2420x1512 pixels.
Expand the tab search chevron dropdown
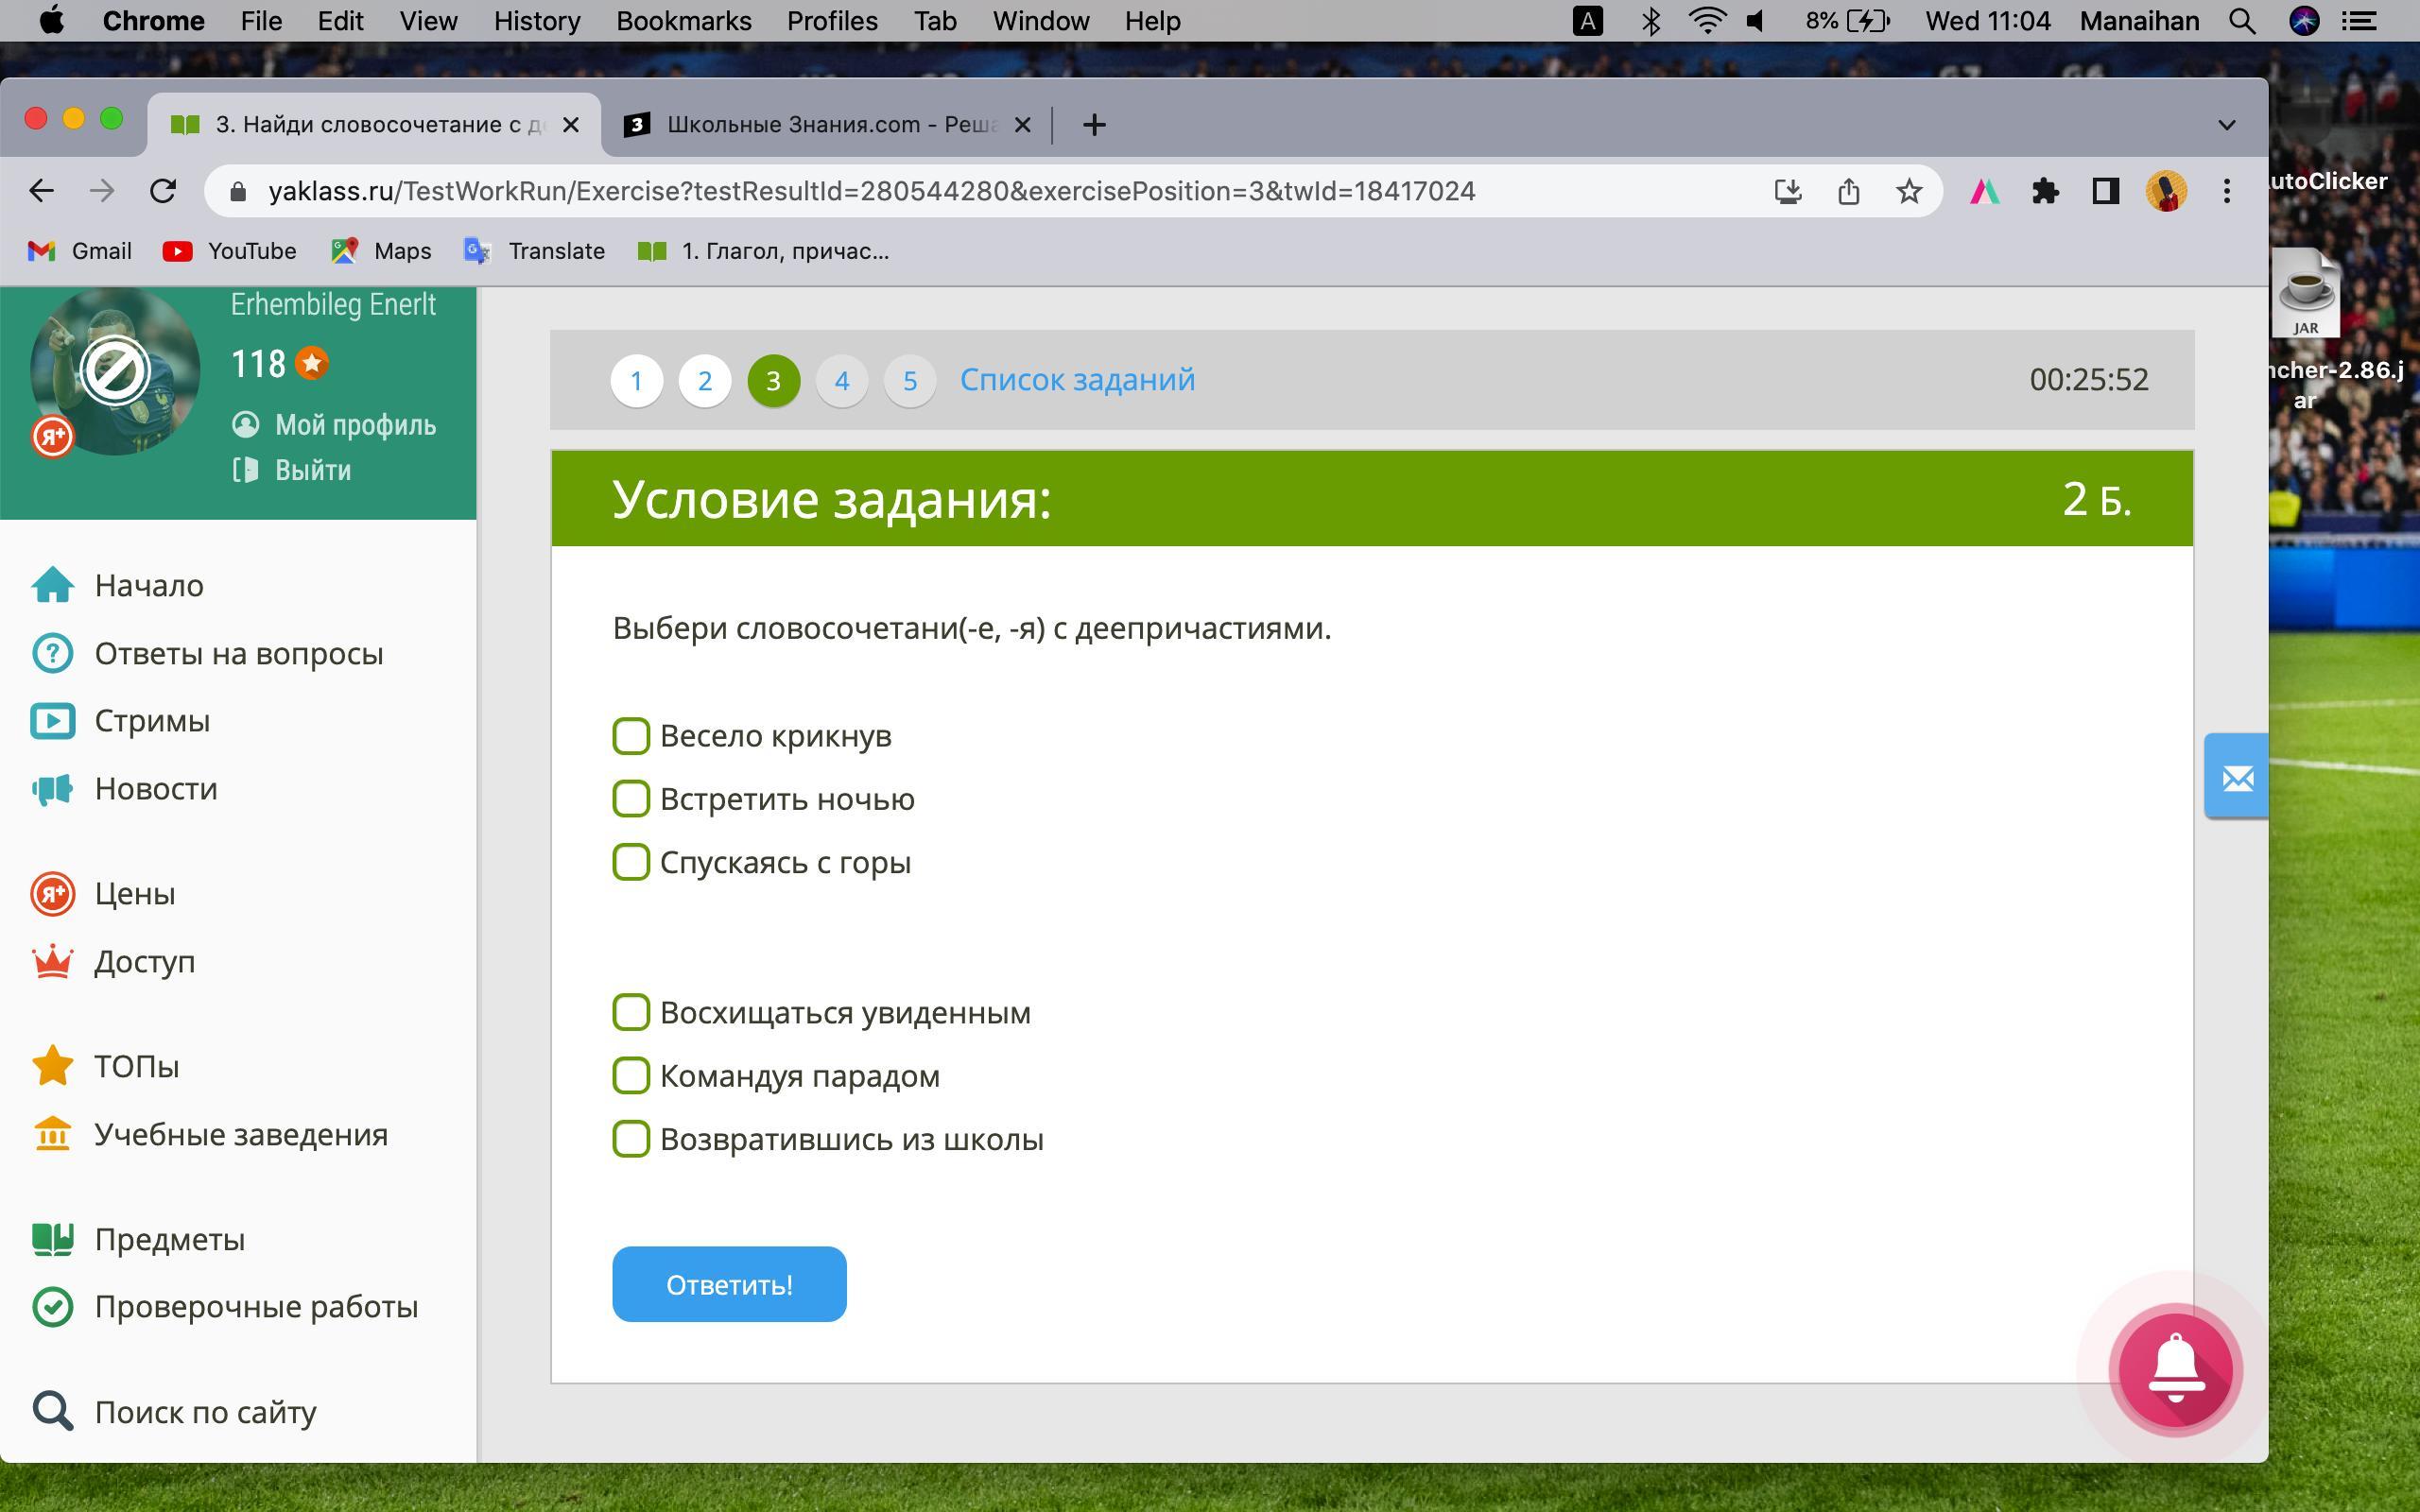point(2226,125)
